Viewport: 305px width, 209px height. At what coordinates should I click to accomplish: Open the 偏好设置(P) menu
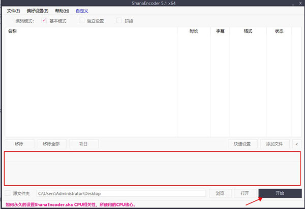click(x=38, y=11)
